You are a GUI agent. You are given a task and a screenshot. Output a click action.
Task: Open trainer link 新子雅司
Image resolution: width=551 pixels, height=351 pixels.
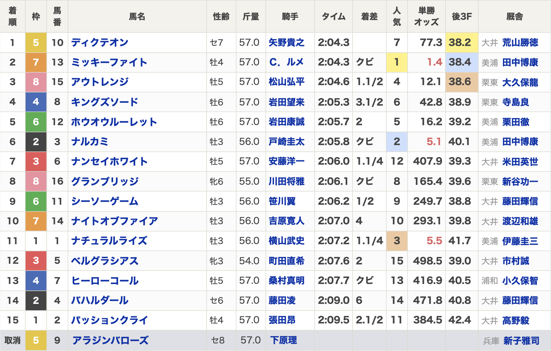point(521,341)
